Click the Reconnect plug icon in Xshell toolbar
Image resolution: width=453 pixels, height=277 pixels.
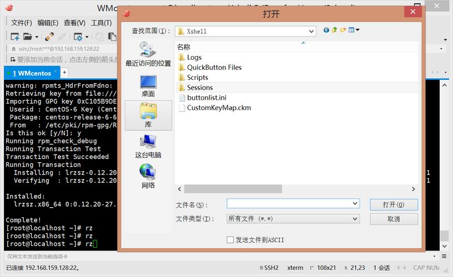[x=49, y=37]
